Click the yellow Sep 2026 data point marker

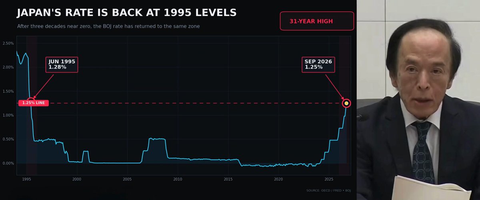(346, 103)
